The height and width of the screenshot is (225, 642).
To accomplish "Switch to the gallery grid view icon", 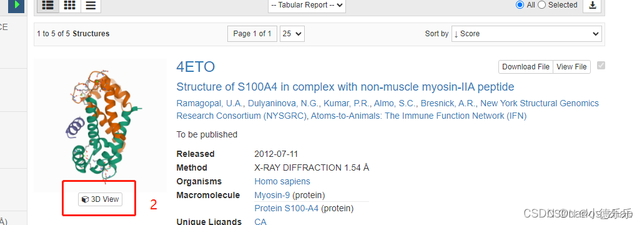I will point(70,5).
